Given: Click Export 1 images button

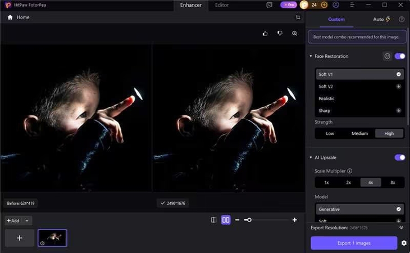Looking at the screenshot, I should pyautogui.click(x=354, y=243).
